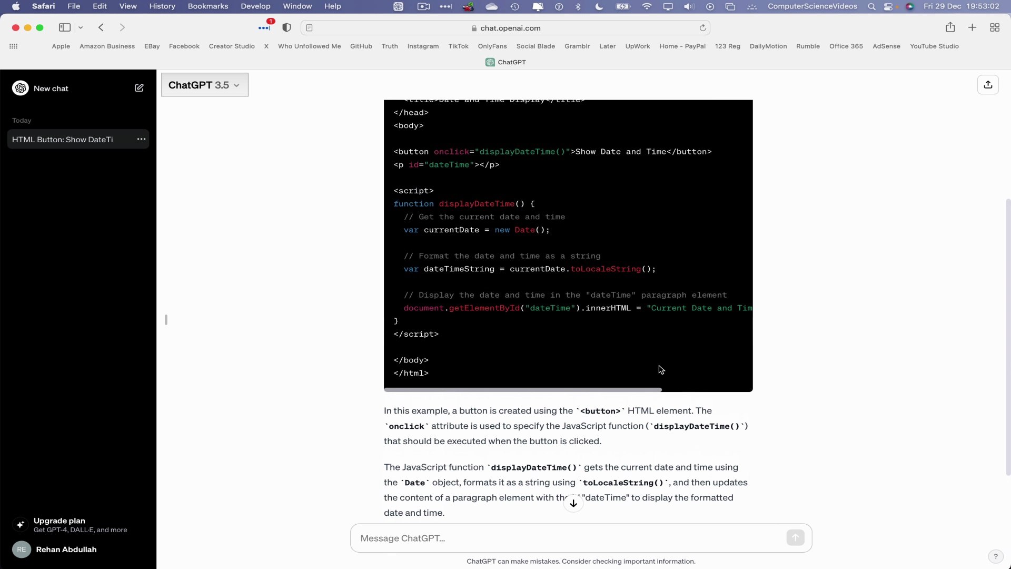Viewport: 1011px width, 569px height.
Task: Open the sidebar layout chevron next to sidebar icon
Action: pyautogui.click(x=81, y=27)
